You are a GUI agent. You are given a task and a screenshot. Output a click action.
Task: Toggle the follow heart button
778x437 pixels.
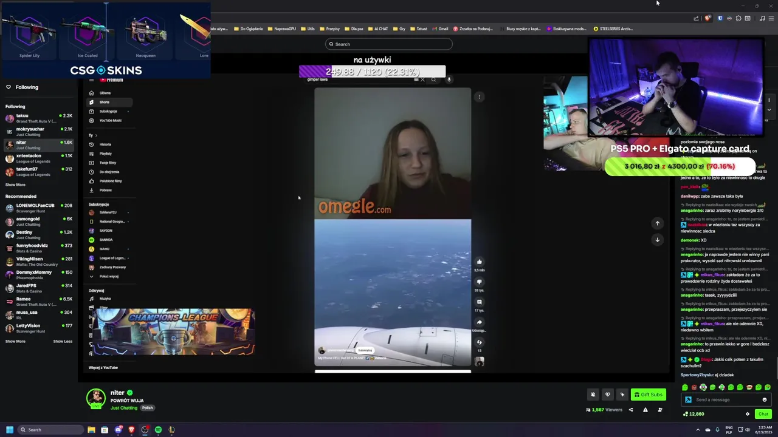(x=607, y=395)
